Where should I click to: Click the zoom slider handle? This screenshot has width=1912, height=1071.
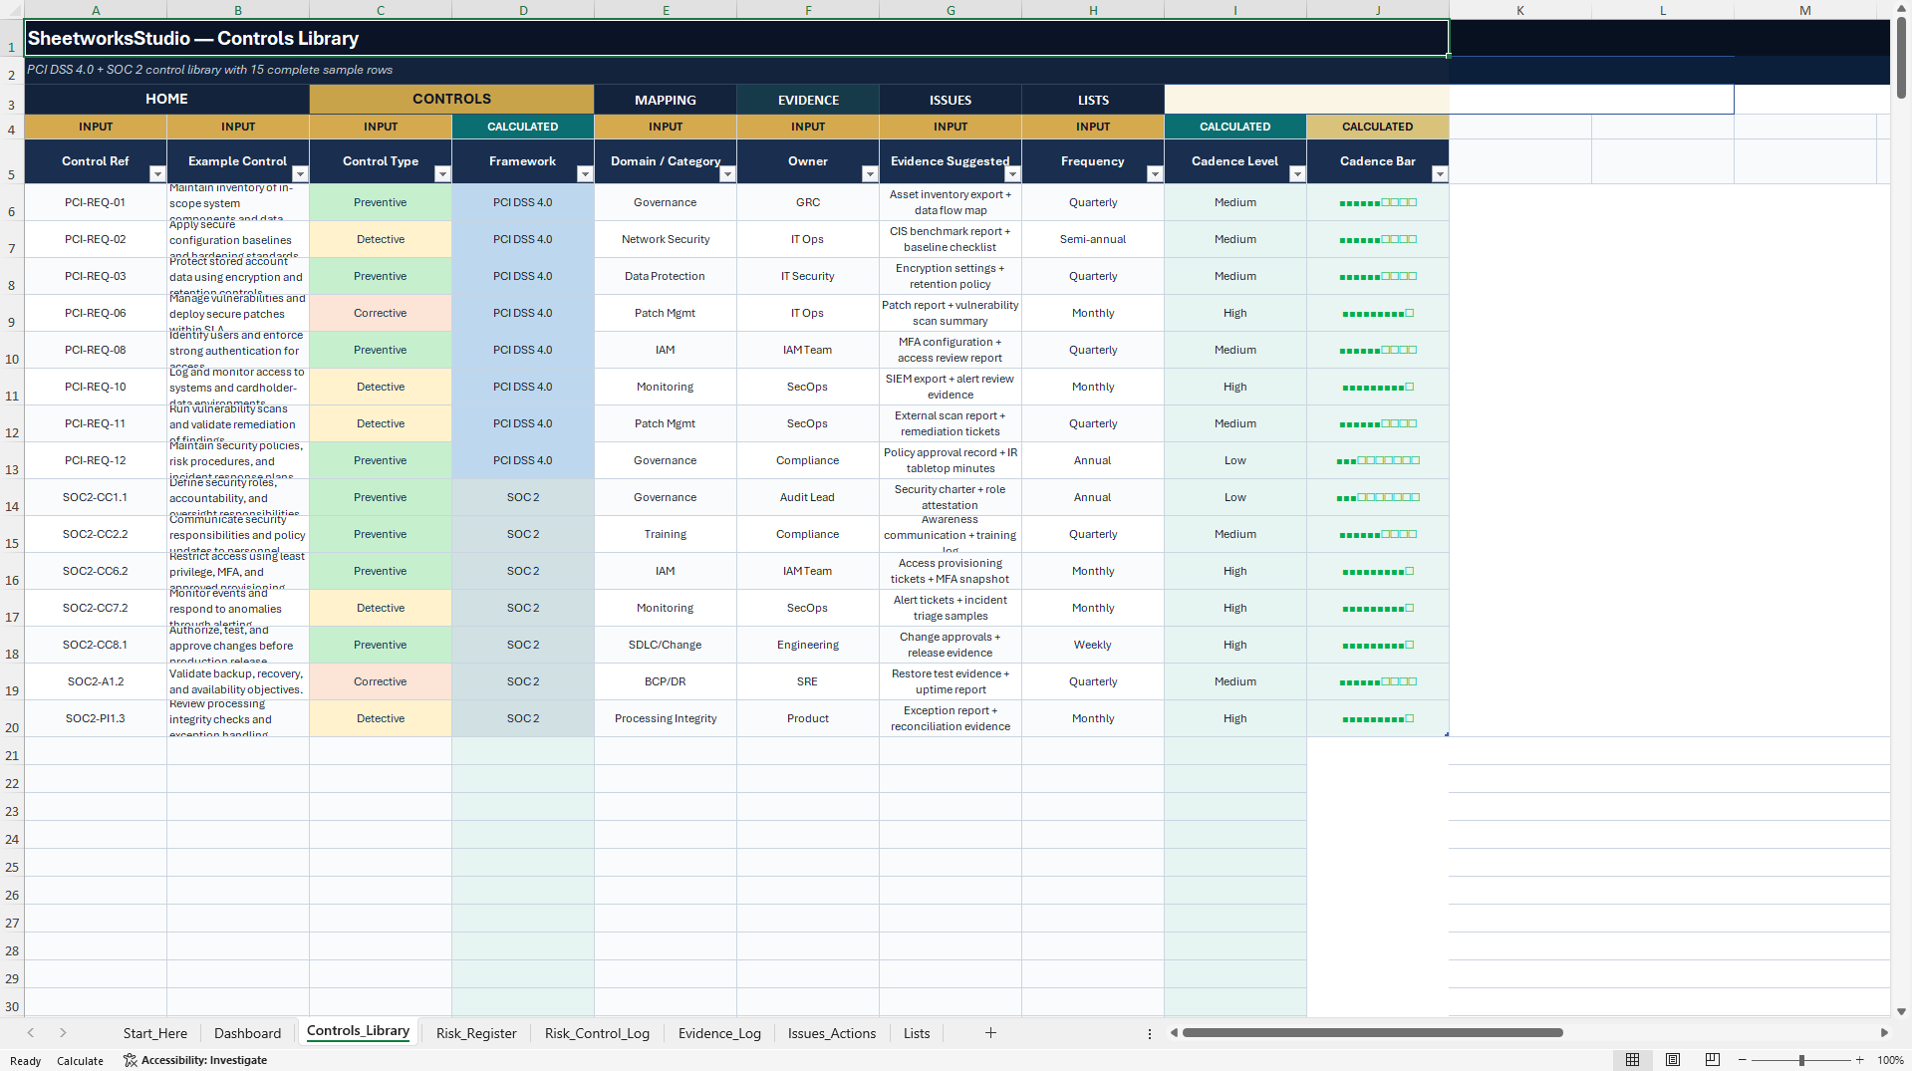(1801, 1060)
